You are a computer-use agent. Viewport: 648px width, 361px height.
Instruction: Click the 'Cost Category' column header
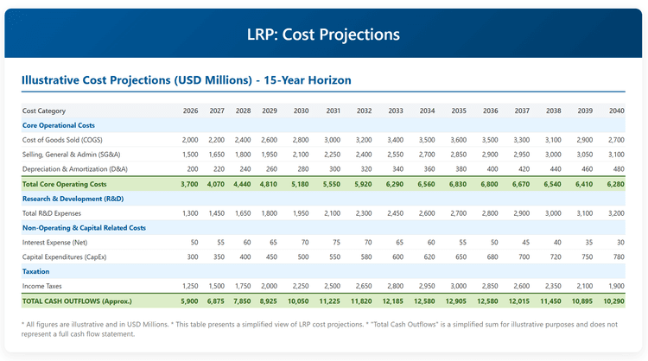click(x=44, y=111)
